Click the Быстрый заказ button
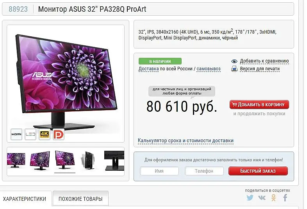 pos(258,171)
